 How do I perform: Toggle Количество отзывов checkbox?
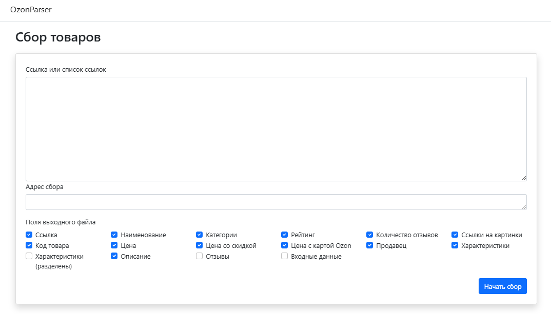[370, 235]
